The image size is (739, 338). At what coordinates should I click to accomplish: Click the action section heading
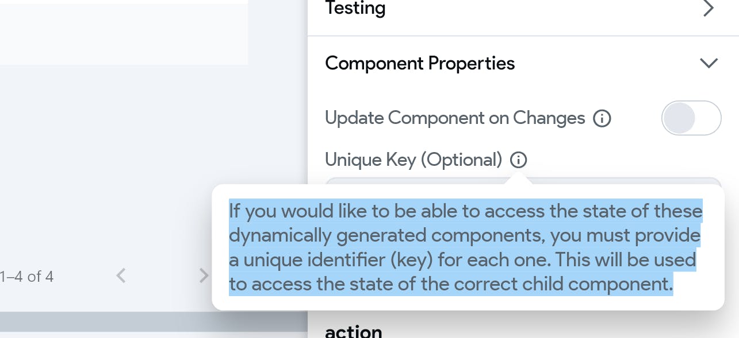(x=353, y=332)
